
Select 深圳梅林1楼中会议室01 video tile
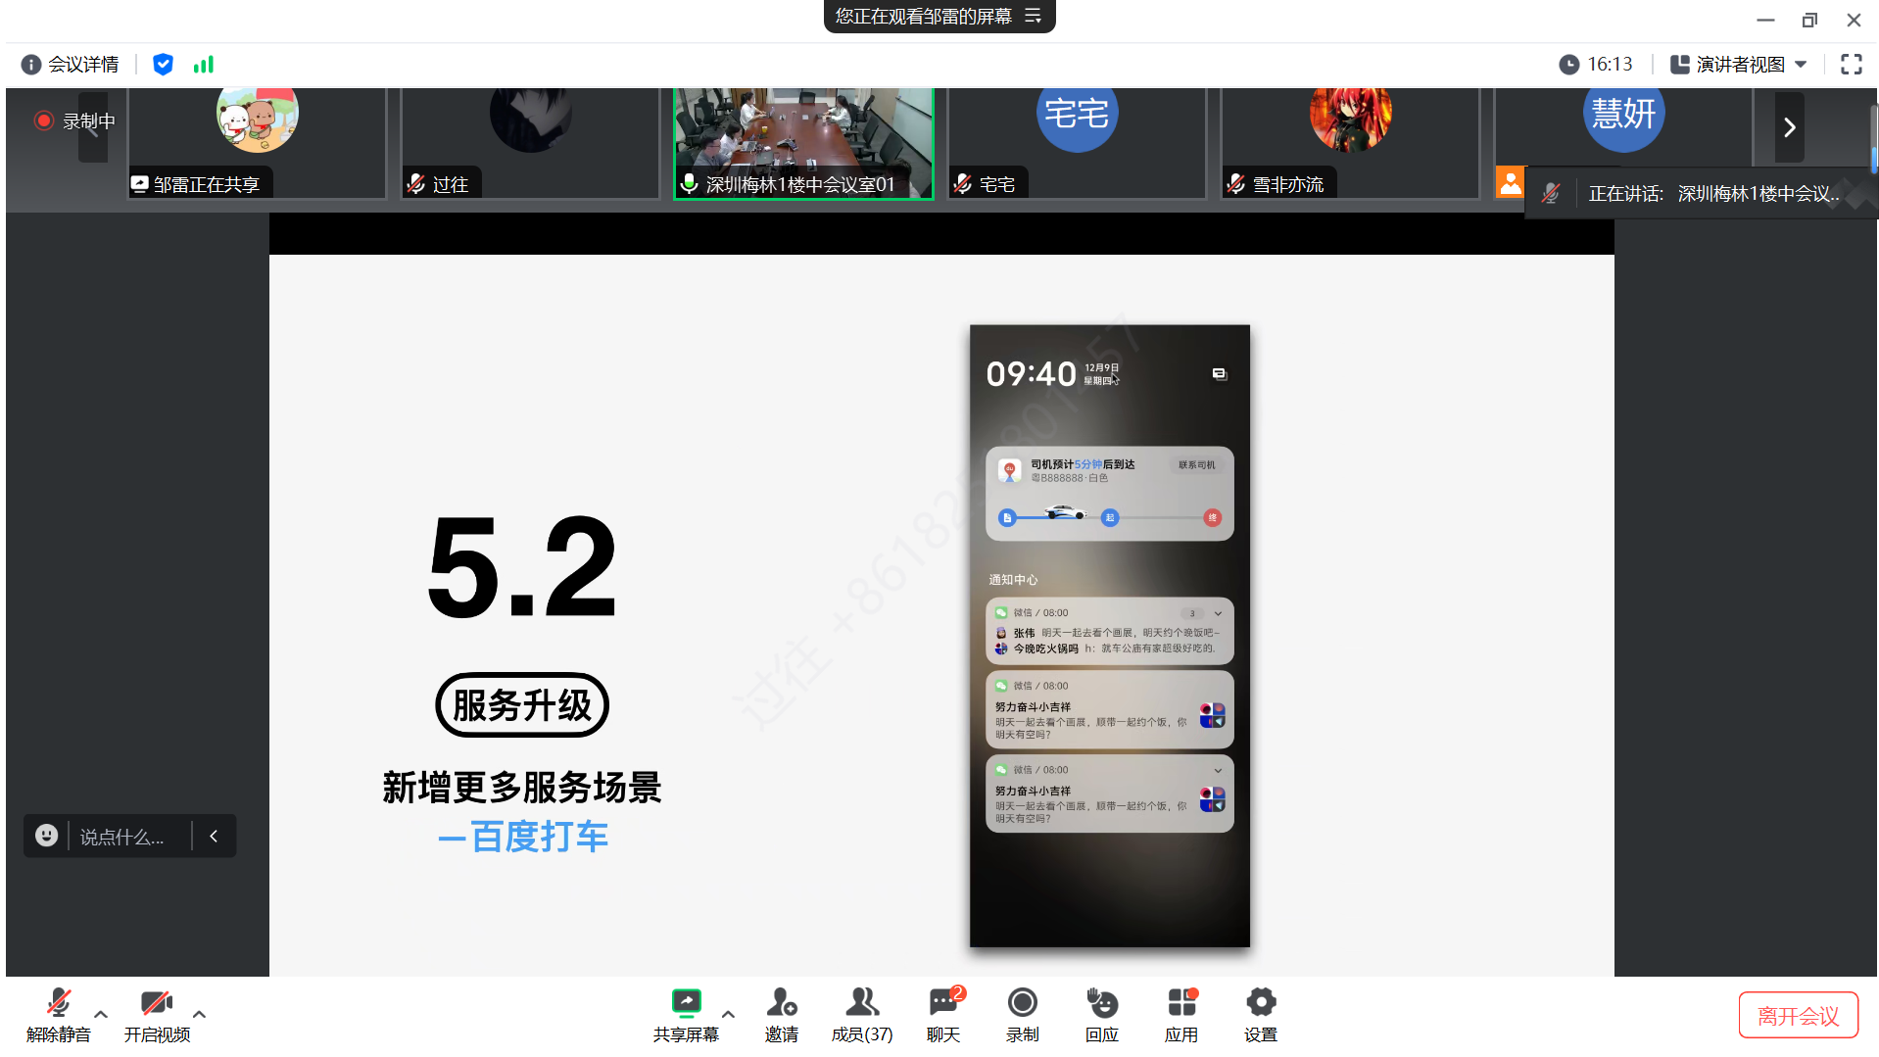[803, 143]
